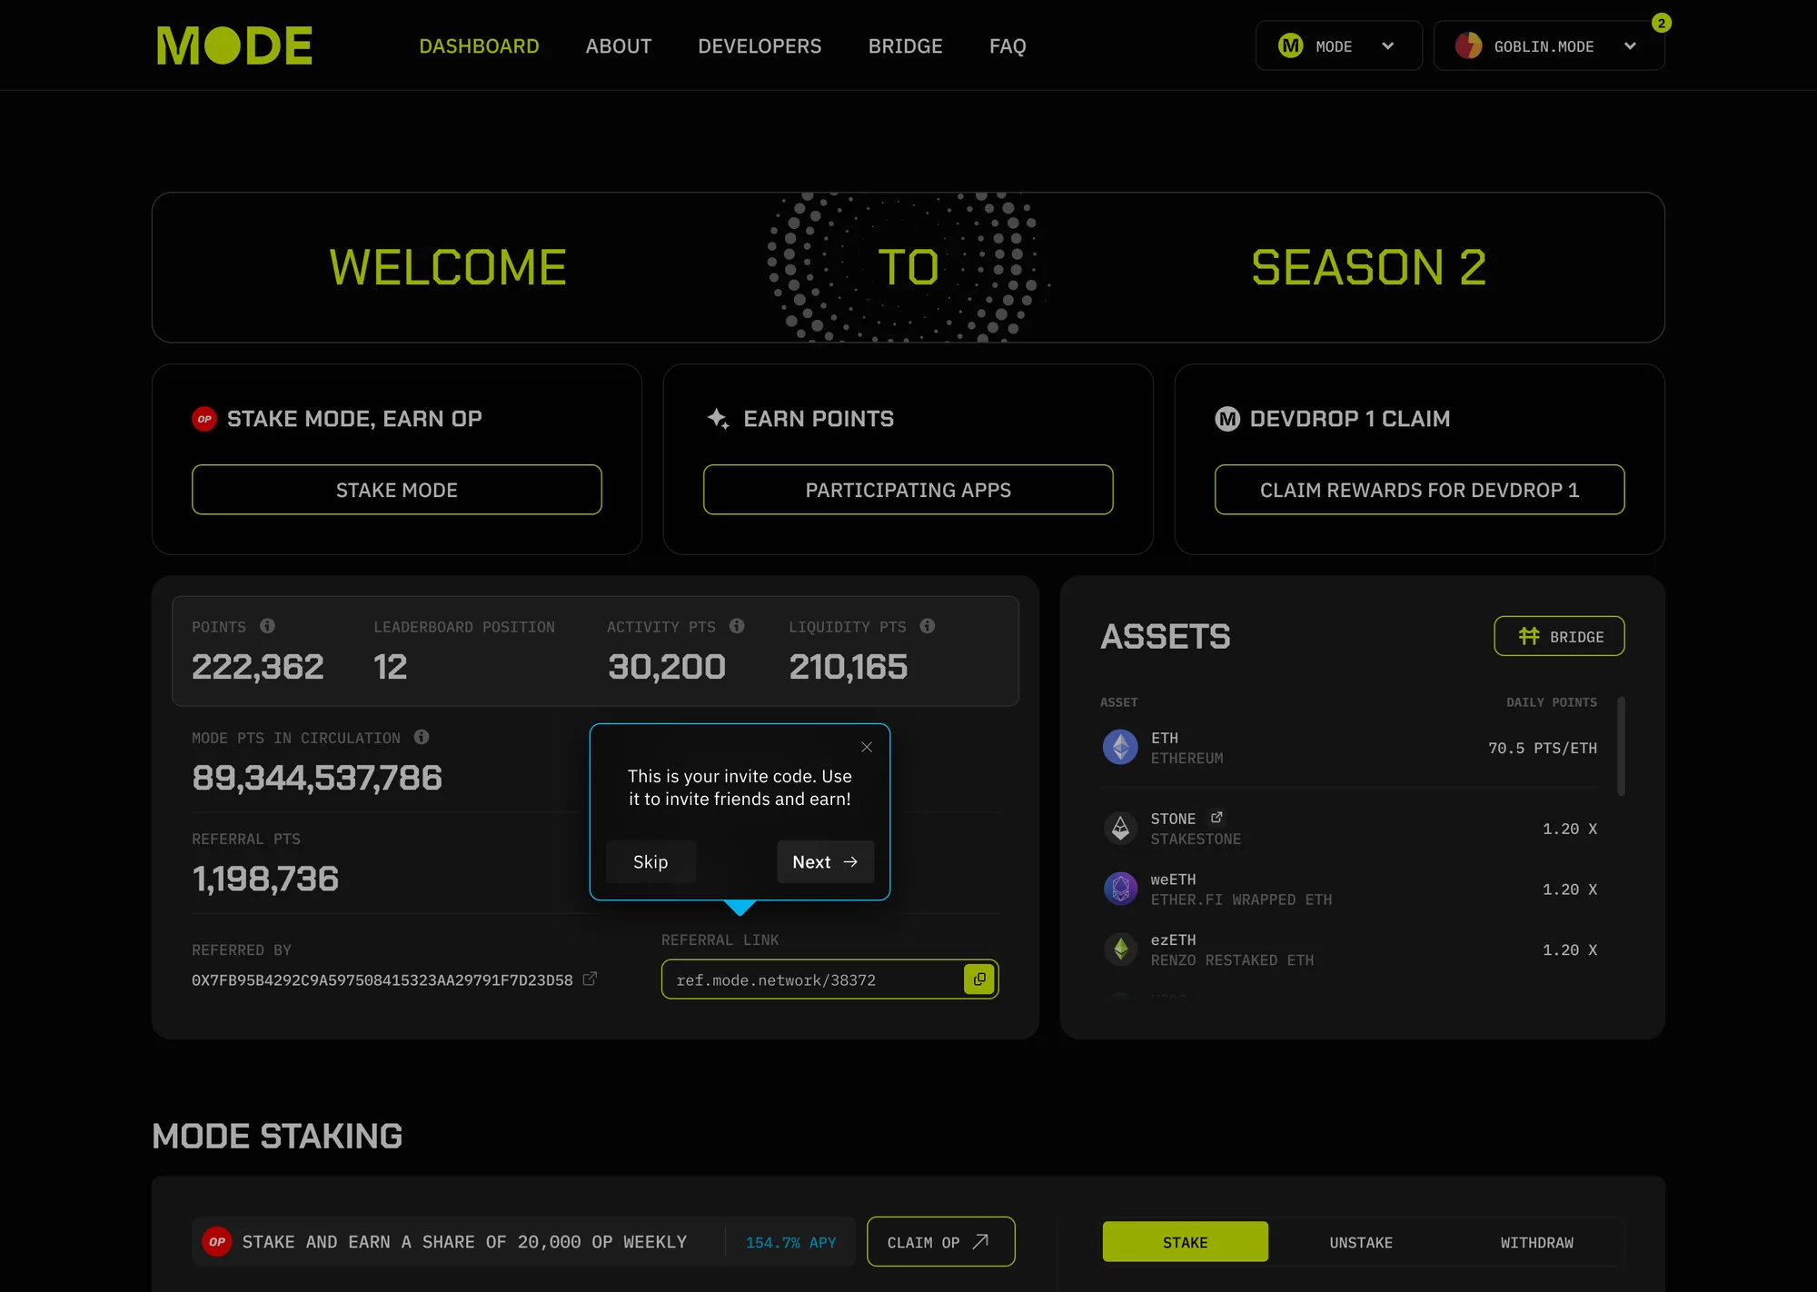Close the invite code tooltip
The height and width of the screenshot is (1292, 1817).
867,747
